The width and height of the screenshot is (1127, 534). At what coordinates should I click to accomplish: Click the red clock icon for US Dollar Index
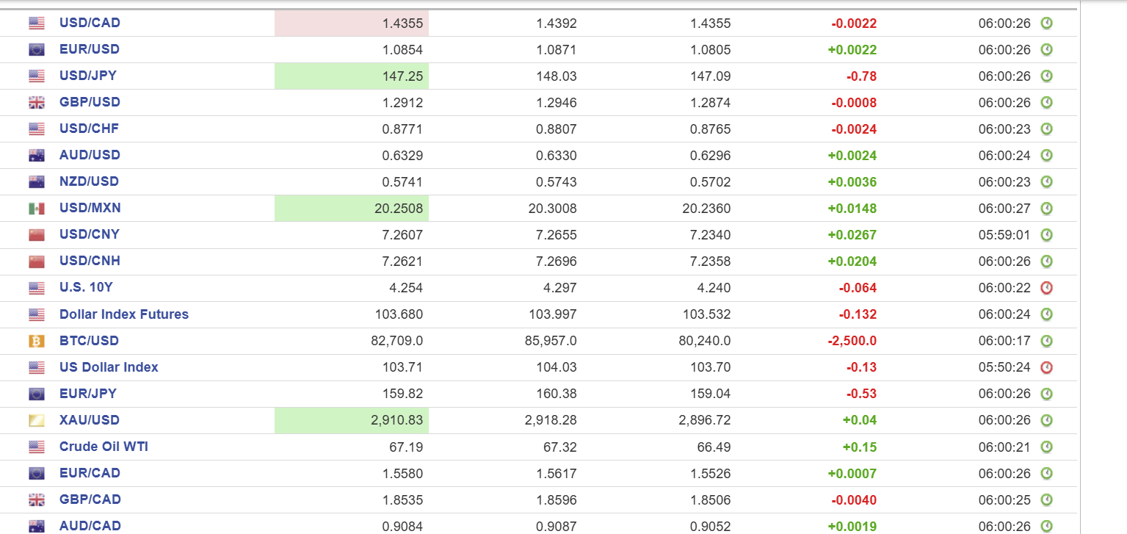point(1046,367)
